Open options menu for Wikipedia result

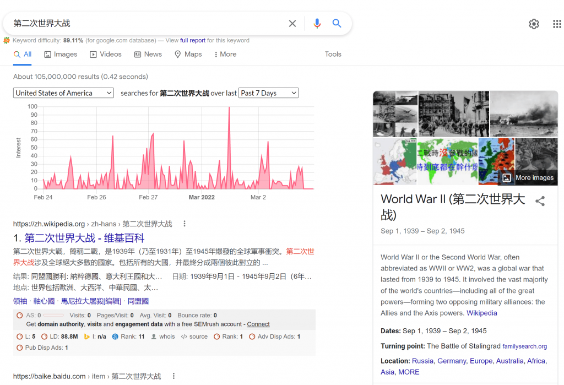coord(185,224)
